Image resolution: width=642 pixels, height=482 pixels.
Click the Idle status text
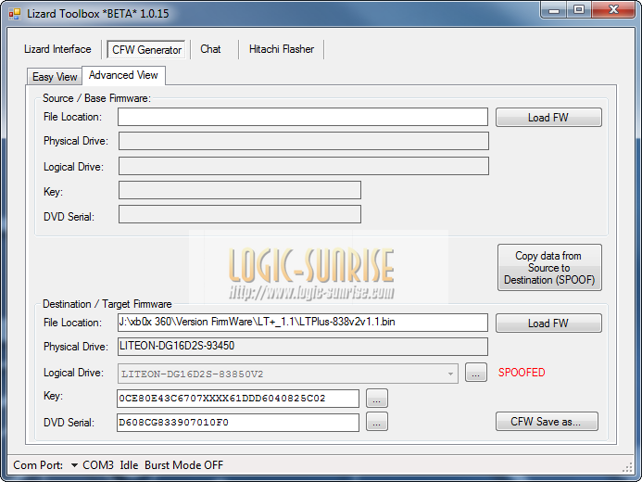[x=129, y=465]
